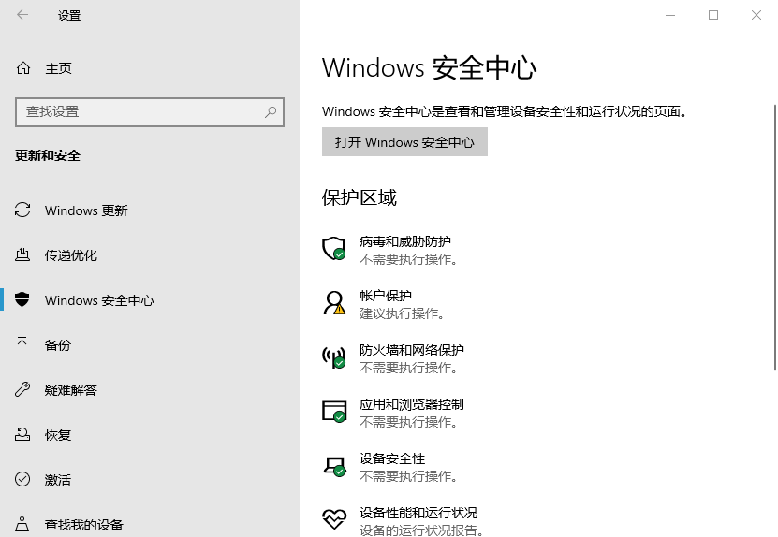
Task: Click the 备份 upload arrow icon
Action: 22,344
